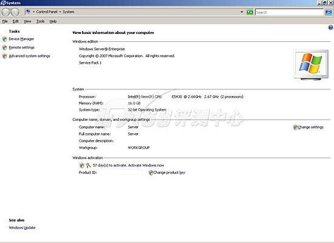Click the Back navigation arrow button
The width and height of the screenshot is (334, 243).
point(5,12)
